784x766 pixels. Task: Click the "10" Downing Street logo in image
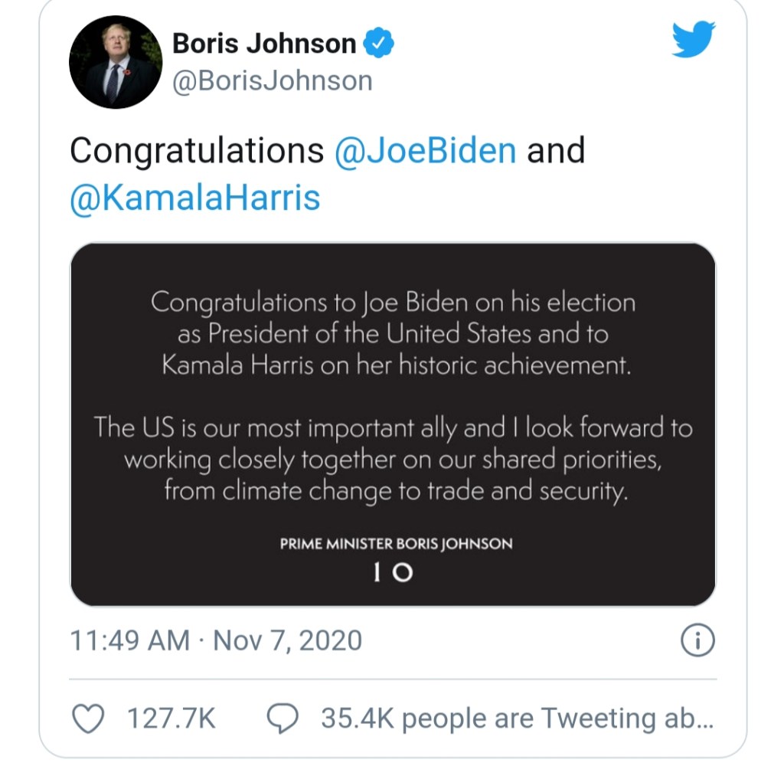[x=393, y=572]
